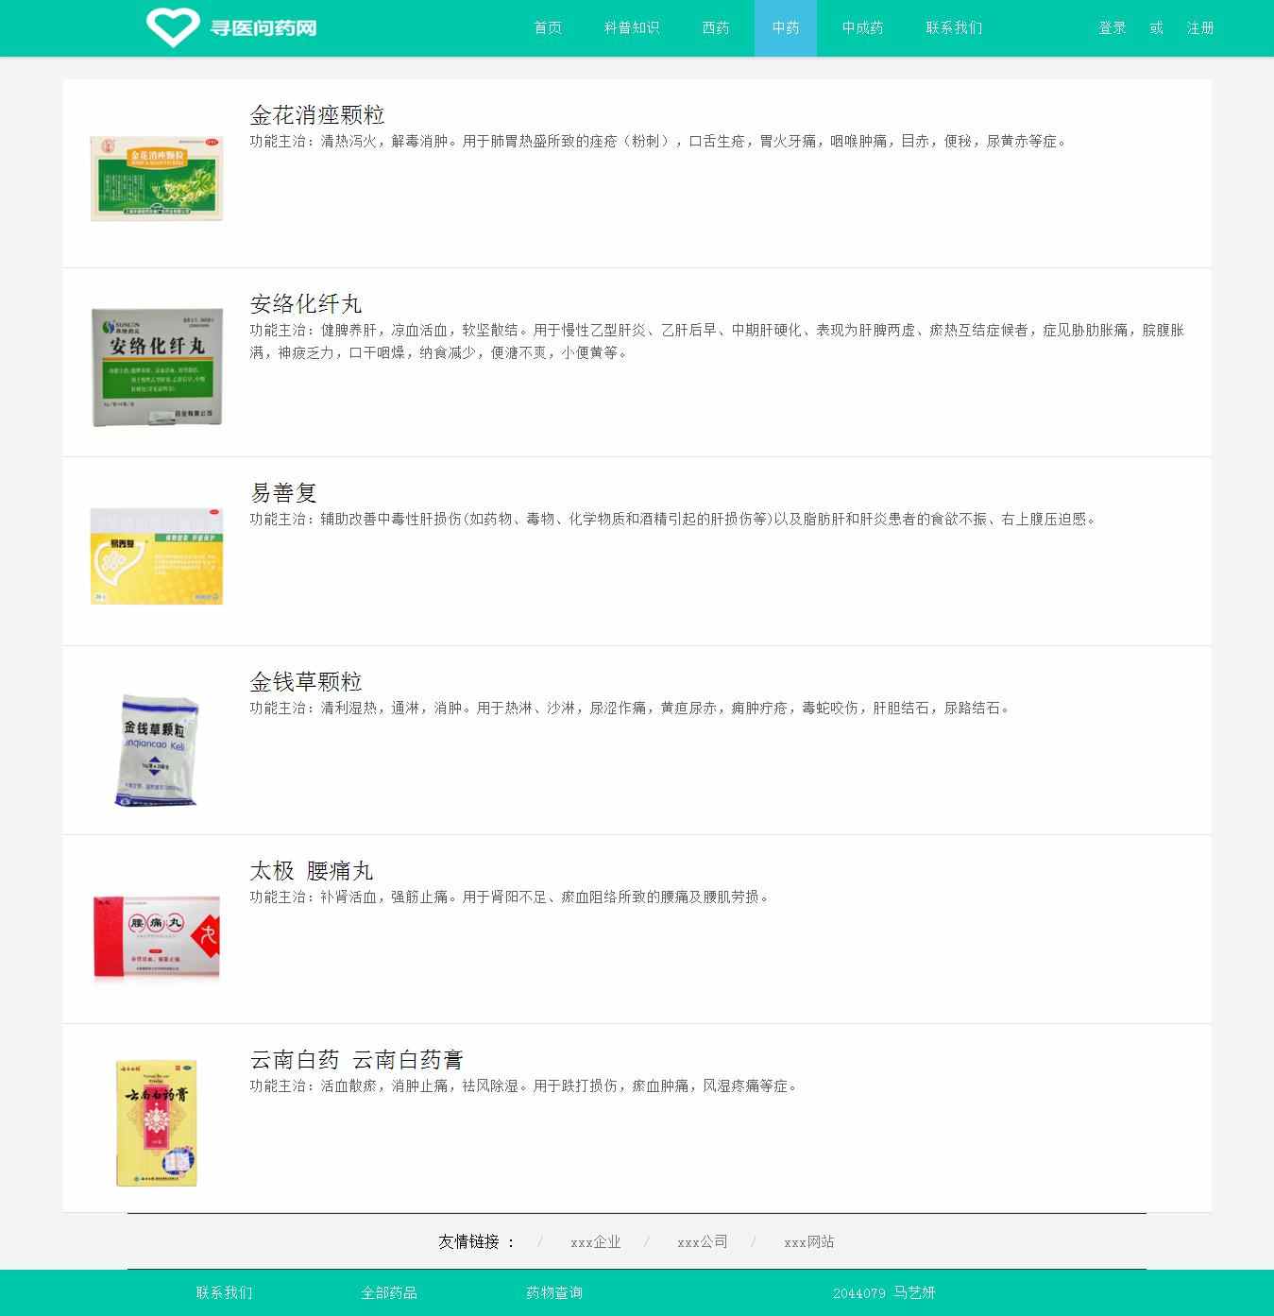Open the 易善复 product image
Viewport: 1274px width, 1316px height.
pyautogui.click(x=157, y=556)
